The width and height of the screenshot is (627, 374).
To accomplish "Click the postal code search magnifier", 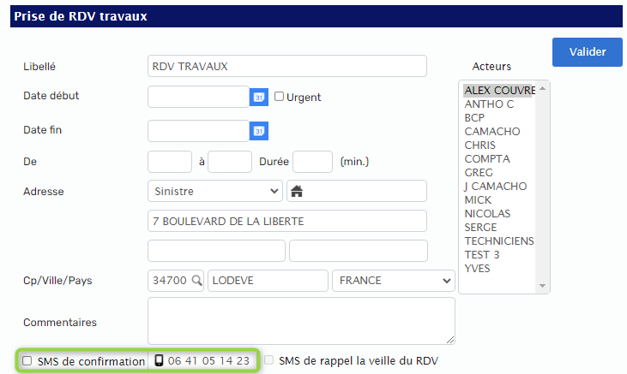I will coord(196,281).
